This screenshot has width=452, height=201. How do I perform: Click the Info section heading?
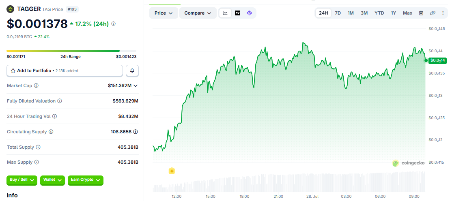tap(12, 195)
